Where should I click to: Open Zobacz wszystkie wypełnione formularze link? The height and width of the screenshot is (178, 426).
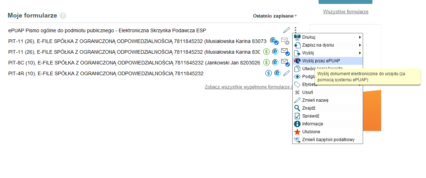point(248,87)
